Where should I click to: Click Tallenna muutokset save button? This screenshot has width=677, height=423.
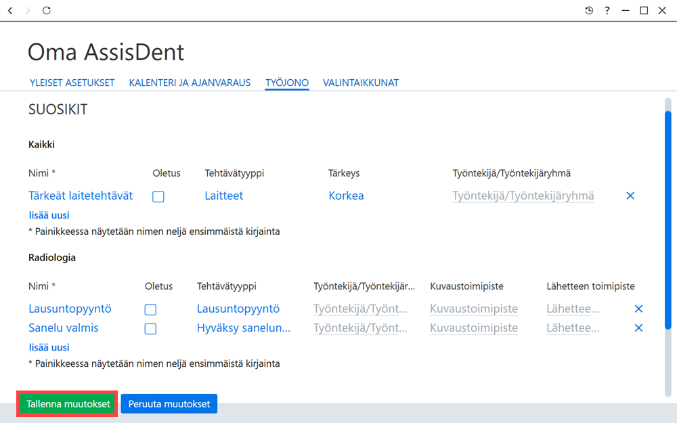click(x=68, y=404)
